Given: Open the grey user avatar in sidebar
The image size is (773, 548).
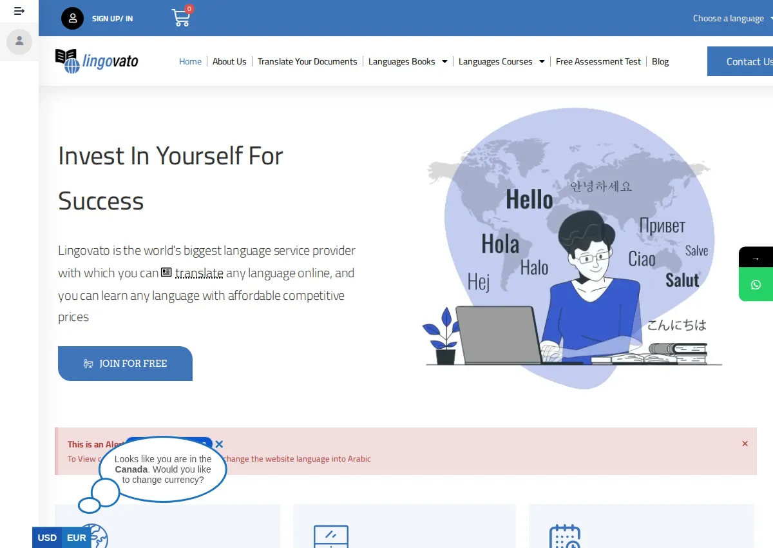Looking at the screenshot, I should [x=19, y=41].
